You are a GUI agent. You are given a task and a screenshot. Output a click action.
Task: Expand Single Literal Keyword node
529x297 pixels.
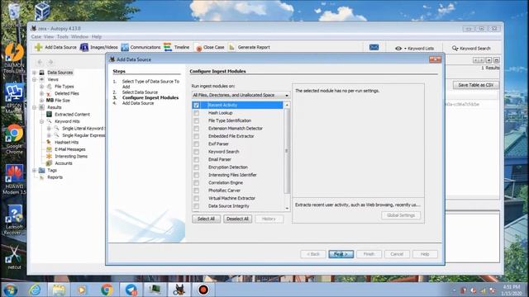(x=49, y=129)
